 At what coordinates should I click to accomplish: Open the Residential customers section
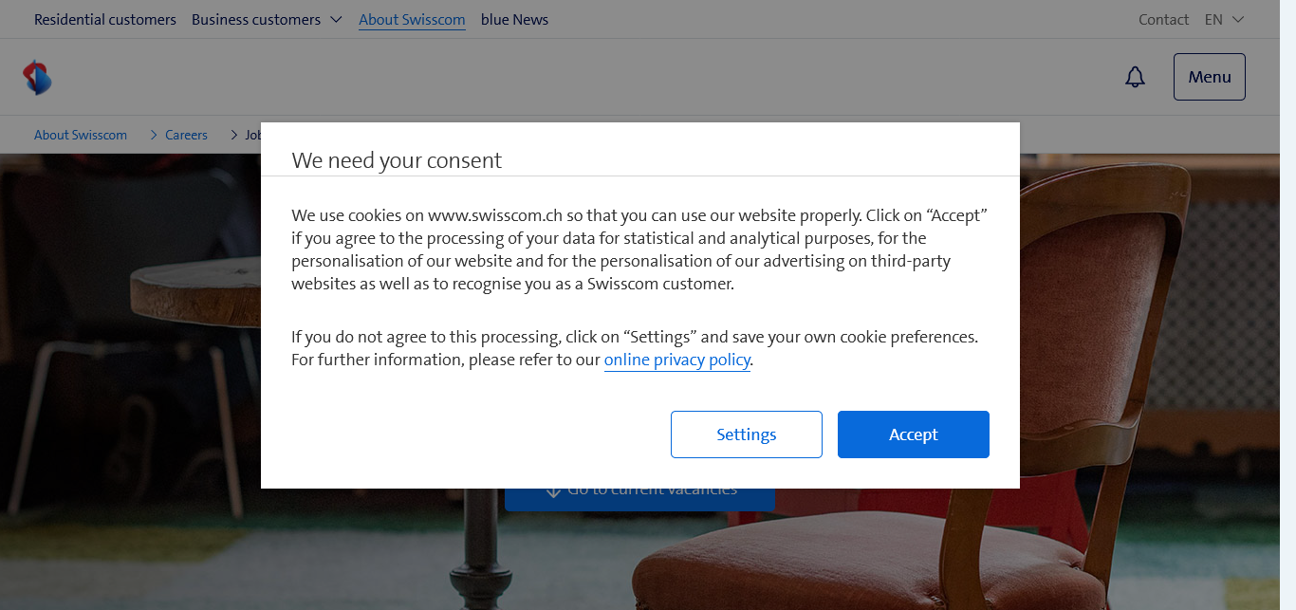coord(105,20)
